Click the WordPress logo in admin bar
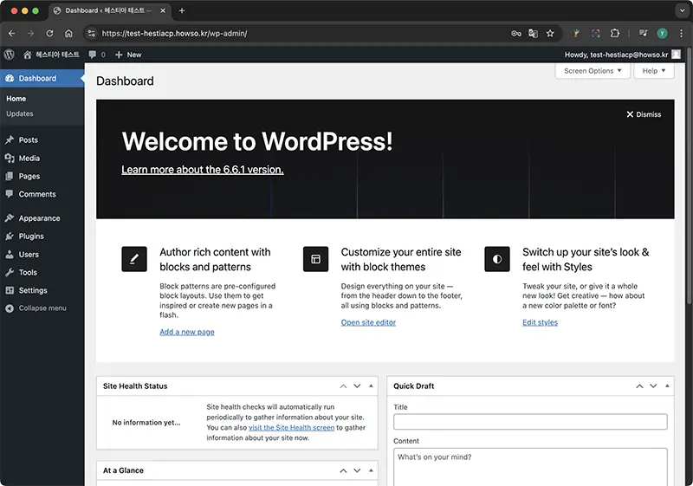The width and height of the screenshot is (693, 486). [10, 55]
